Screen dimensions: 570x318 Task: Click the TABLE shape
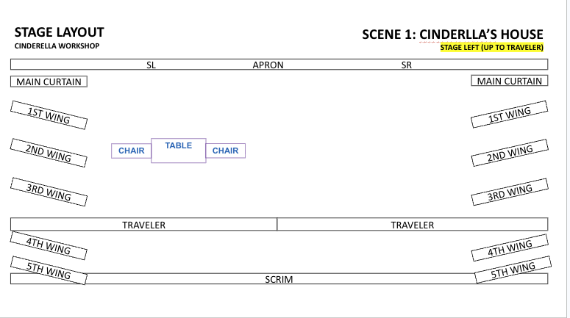coord(179,150)
